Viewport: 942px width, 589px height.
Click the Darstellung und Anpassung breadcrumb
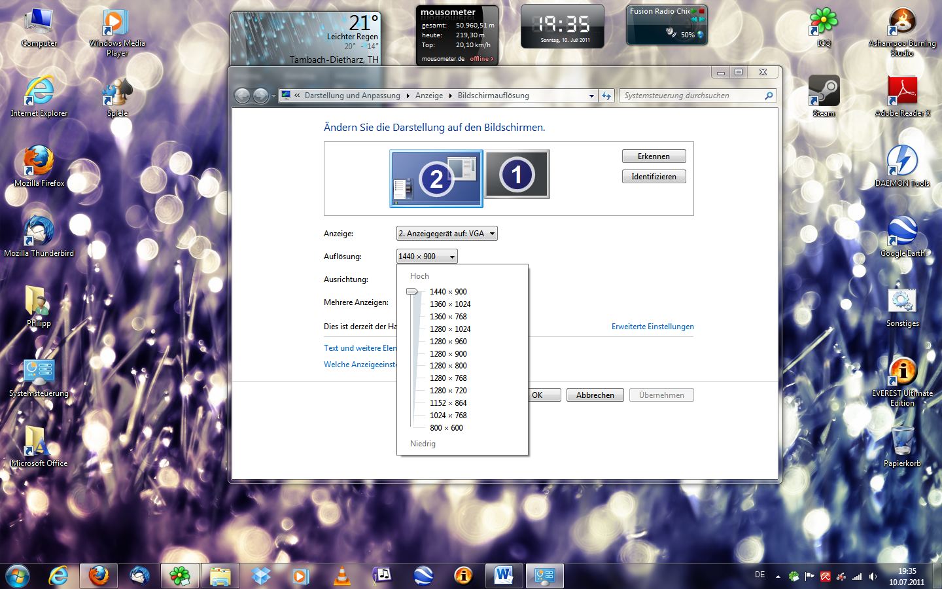[352, 96]
